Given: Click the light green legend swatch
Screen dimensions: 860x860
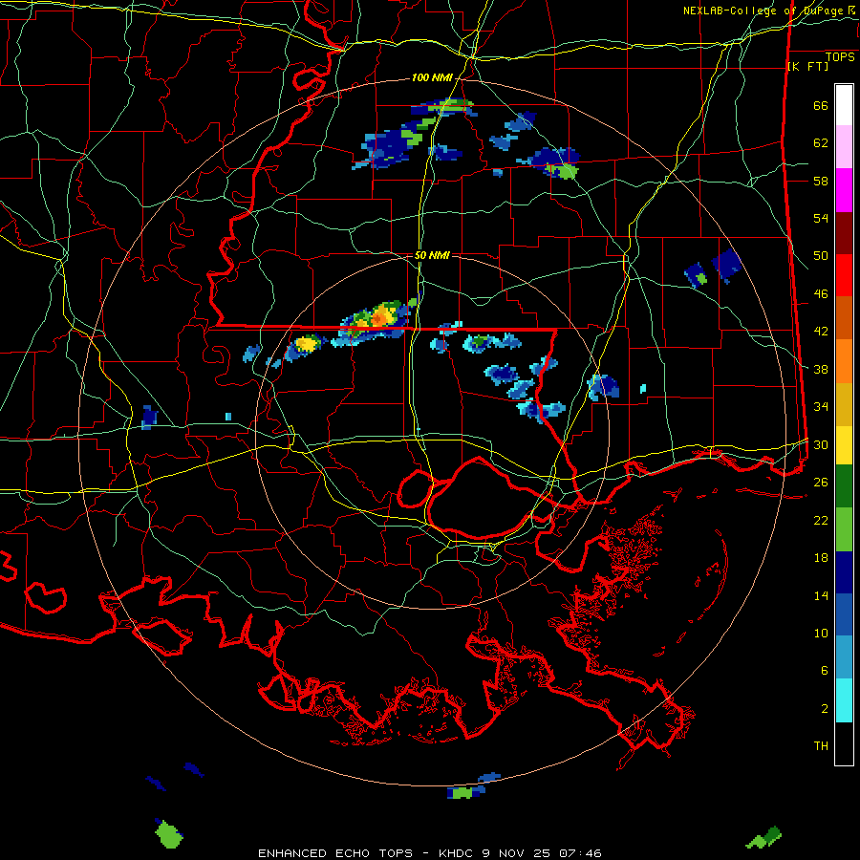Looking at the screenshot, I should [x=844, y=529].
